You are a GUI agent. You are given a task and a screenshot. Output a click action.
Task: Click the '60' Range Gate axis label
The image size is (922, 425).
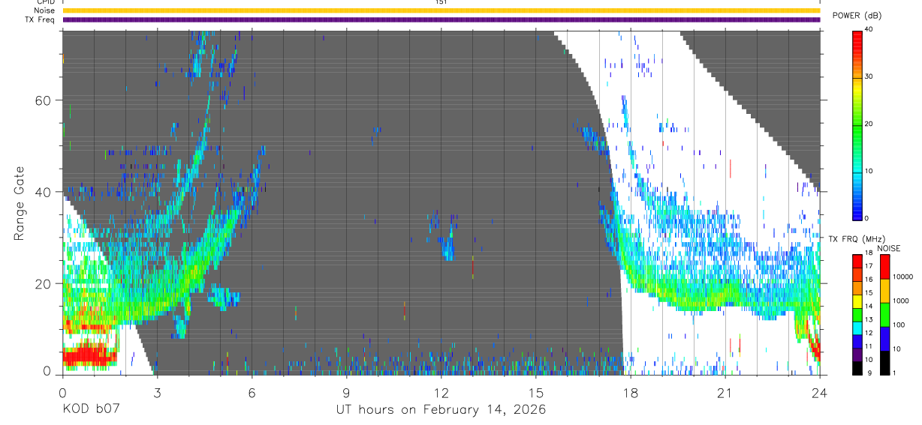pos(43,100)
